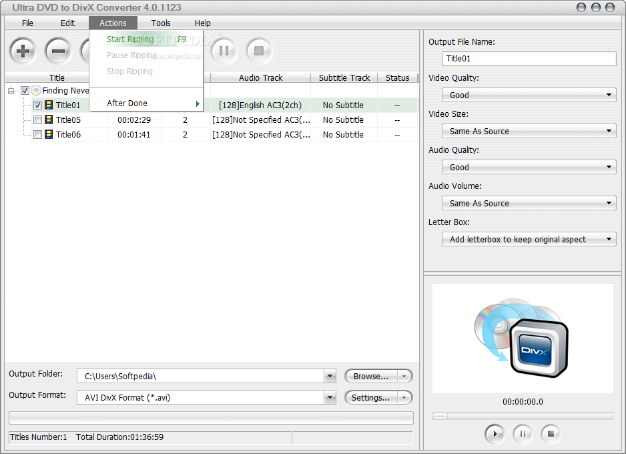The width and height of the screenshot is (626, 454).
Task: Check the Title05 checkbox
Action: coord(37,120)
